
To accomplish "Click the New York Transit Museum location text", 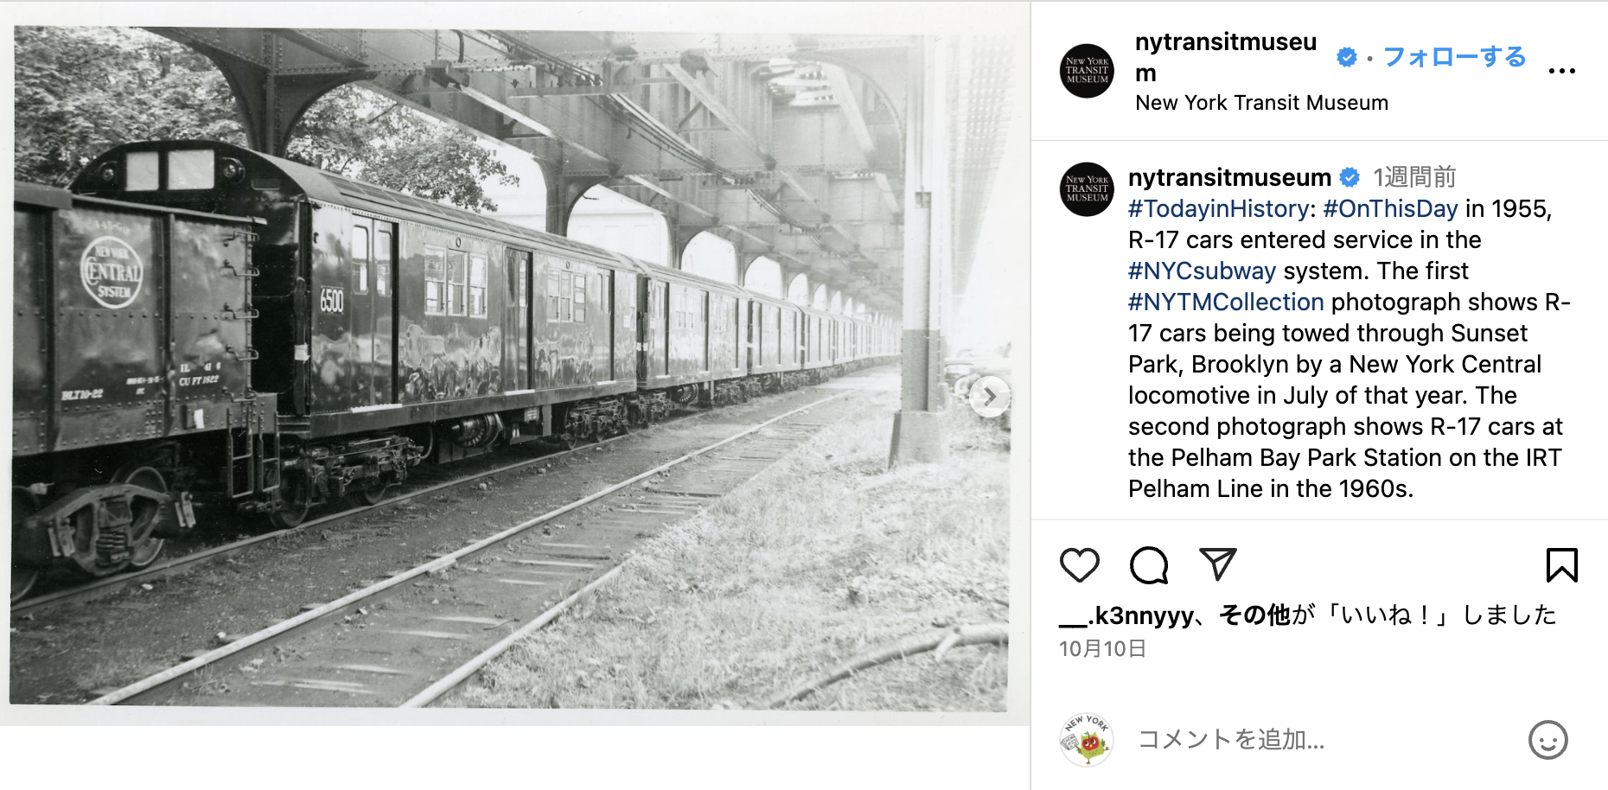I will click(1261, 103).
